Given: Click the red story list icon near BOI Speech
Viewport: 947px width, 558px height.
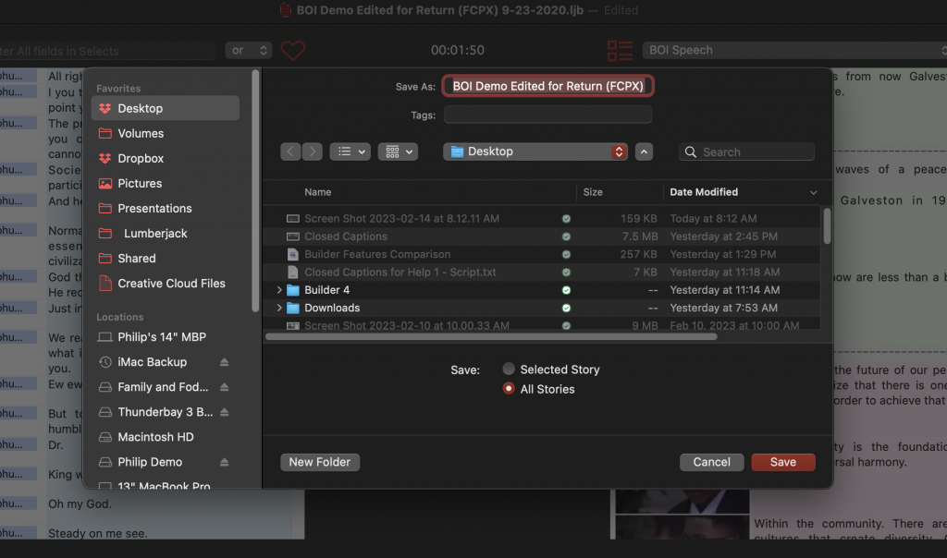Looking at the screenshot, I should coord(620,51).
